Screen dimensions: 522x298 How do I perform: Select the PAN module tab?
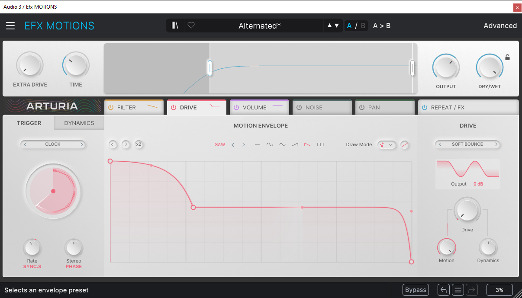point(385,107)
